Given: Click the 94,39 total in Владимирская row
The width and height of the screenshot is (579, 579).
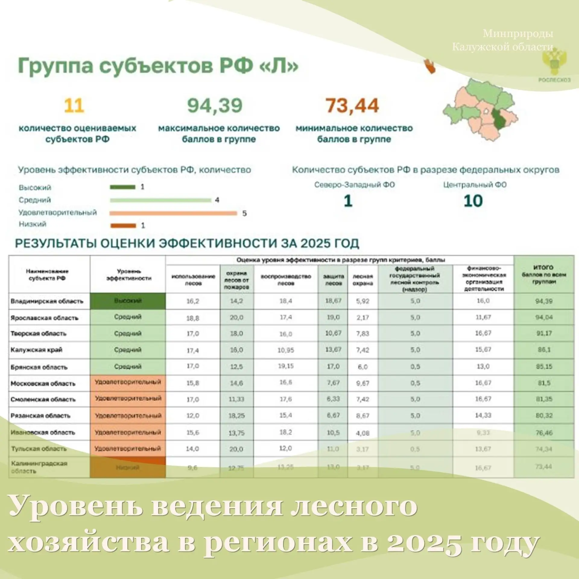Looking at the screenshot, I should [x=544, y=301].
